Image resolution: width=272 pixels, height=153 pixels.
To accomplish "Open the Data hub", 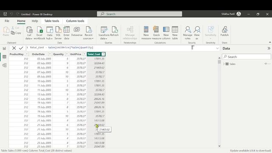I will point(49,33).
